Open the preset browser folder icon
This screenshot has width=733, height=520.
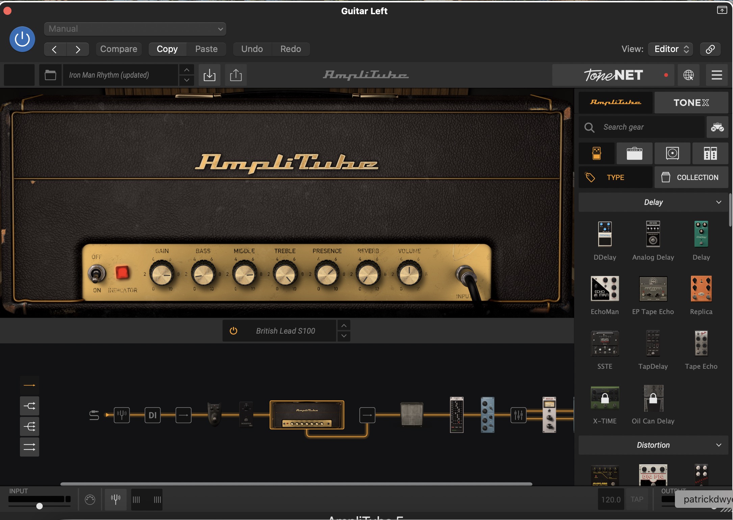coord(50,75)
